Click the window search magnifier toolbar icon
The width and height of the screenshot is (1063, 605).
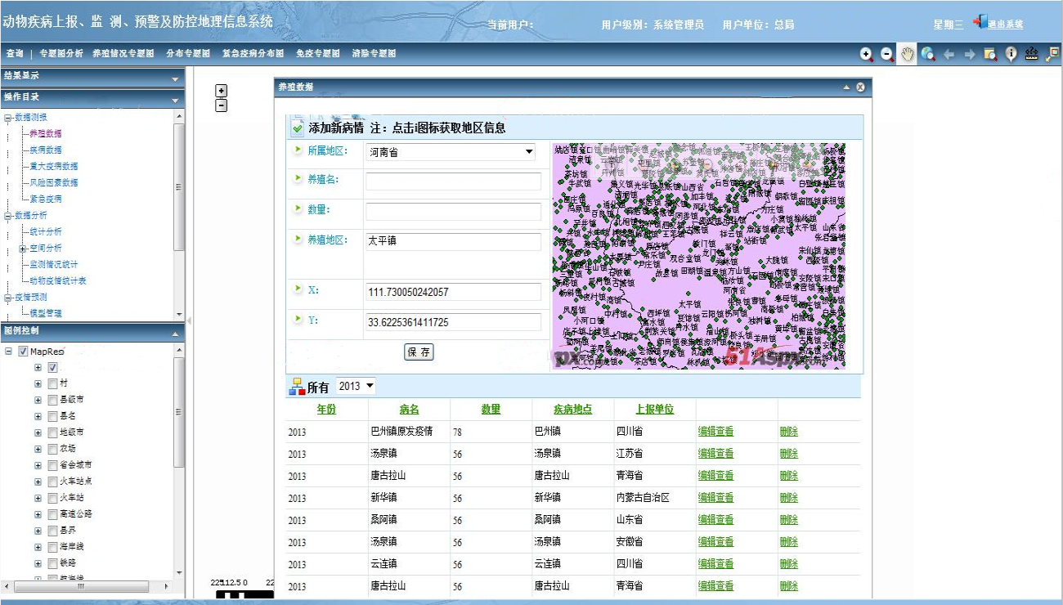(x=990, y=54)
